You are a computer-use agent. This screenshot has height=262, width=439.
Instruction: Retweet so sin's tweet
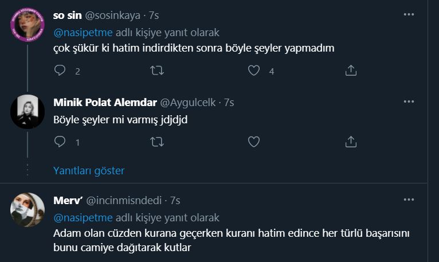[156, 71]
